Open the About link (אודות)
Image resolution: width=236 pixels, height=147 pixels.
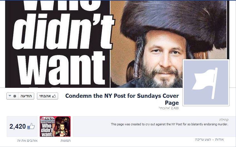219,139
